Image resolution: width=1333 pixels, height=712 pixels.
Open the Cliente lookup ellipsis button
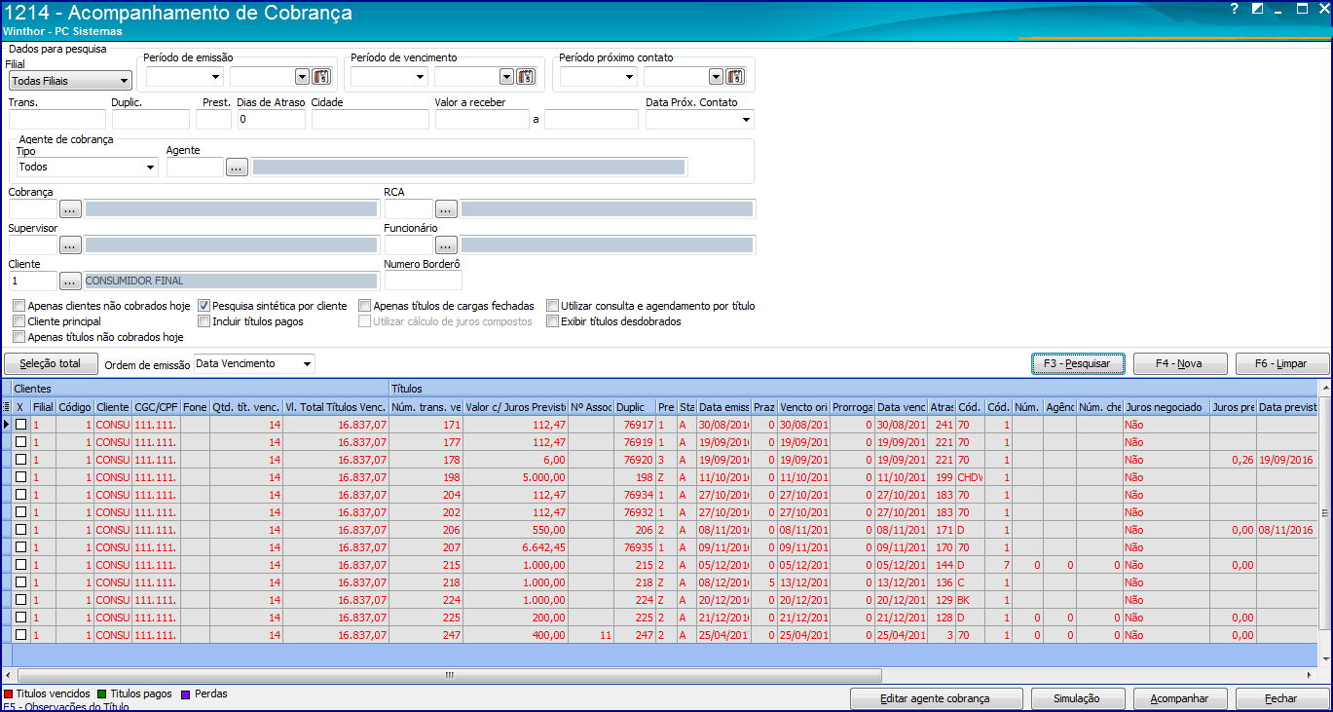pyautogui.click(x=70, y=281)
